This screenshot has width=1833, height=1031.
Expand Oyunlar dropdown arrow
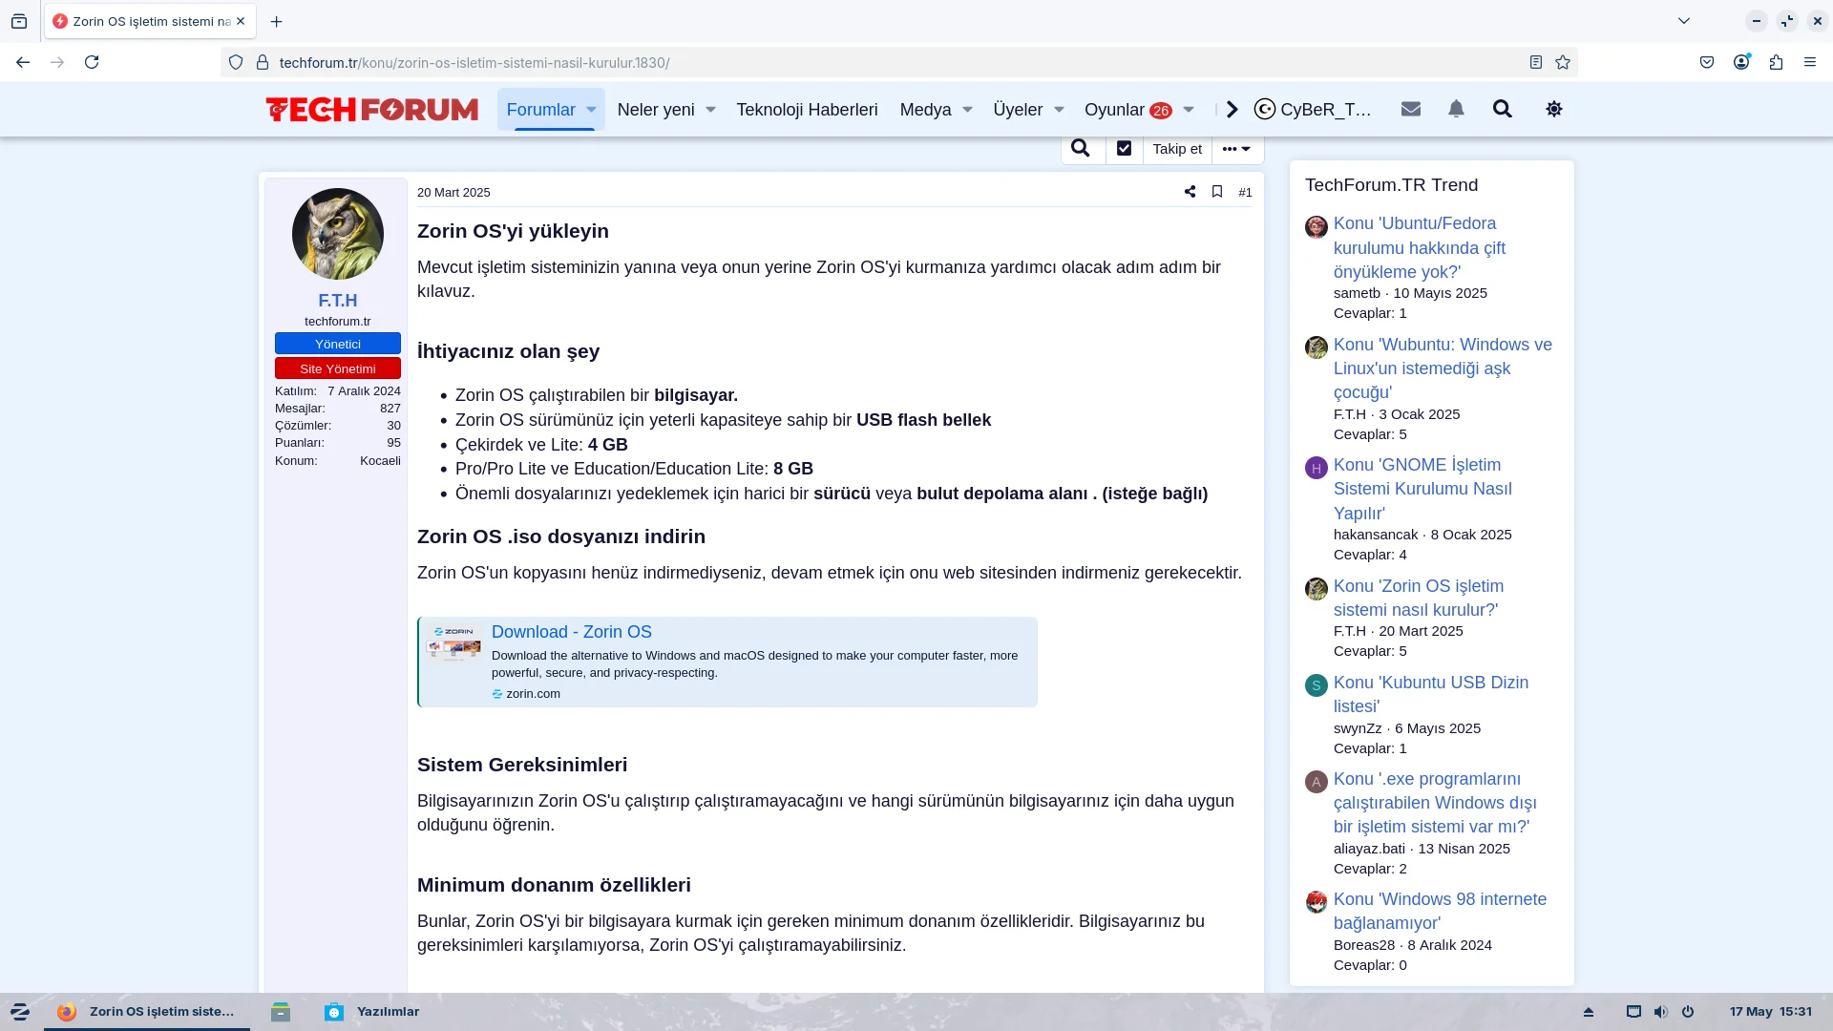tap(1189, 110)
